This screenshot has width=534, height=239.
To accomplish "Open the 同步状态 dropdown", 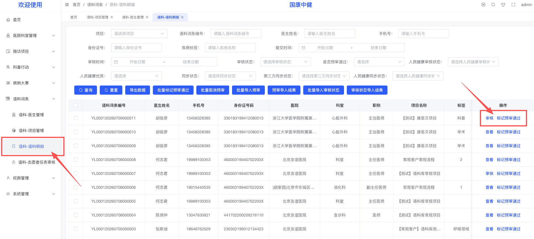I will point(230,76).
